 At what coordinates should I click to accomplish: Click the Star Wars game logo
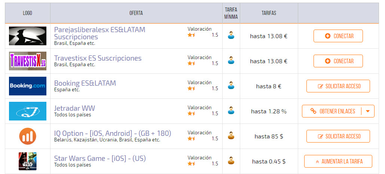pyautogui.click(x=28, y=161)
